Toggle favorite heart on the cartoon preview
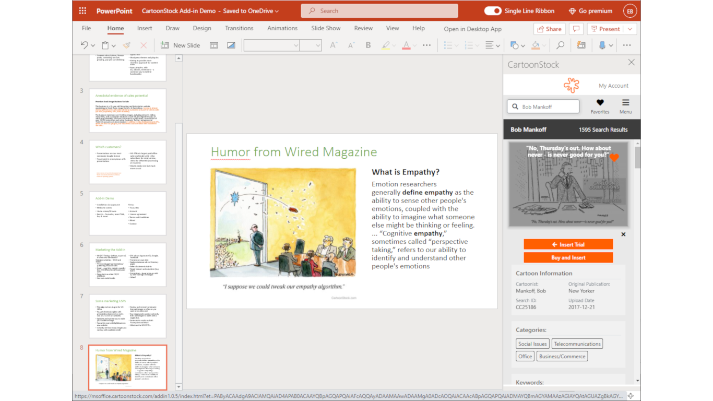713x401 pixels. click(614, 157)
